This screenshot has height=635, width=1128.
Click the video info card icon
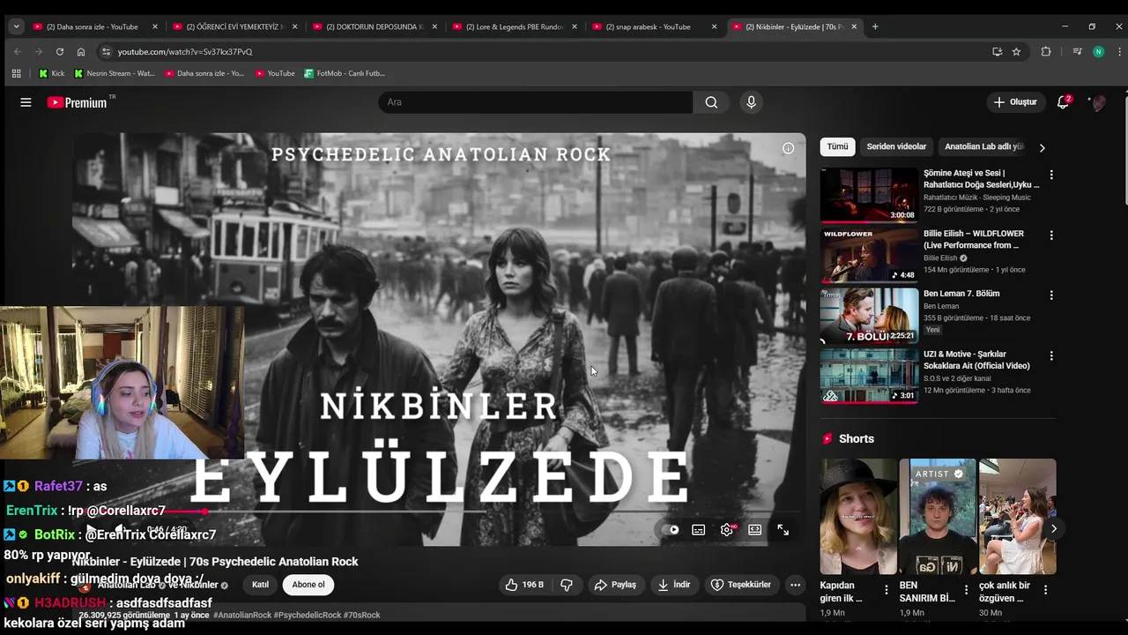coord(788,148)
